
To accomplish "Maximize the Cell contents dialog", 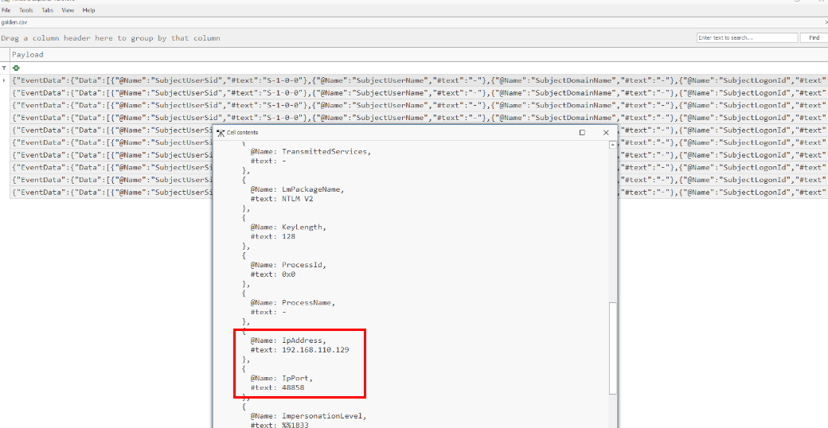I will 583,133.
